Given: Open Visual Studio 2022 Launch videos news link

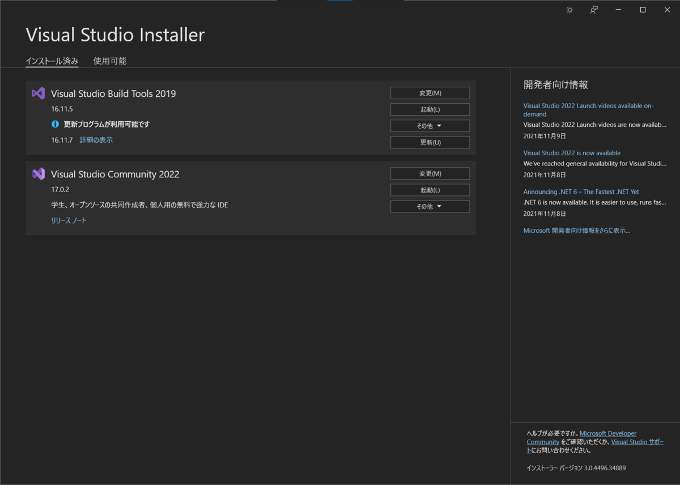Looking at the screenshot, I should coord(588,110).
